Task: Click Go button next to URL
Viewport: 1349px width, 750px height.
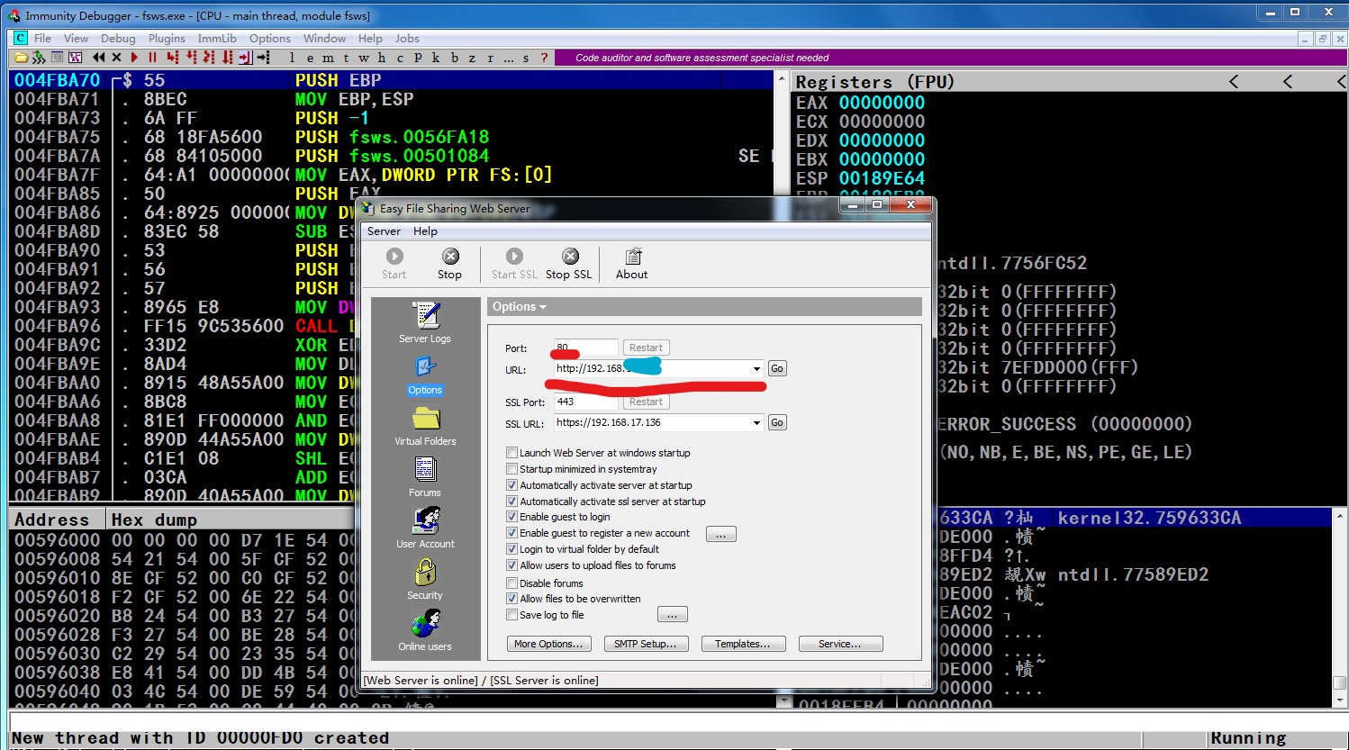Action: pyautogui.click(x=777, y=369)
